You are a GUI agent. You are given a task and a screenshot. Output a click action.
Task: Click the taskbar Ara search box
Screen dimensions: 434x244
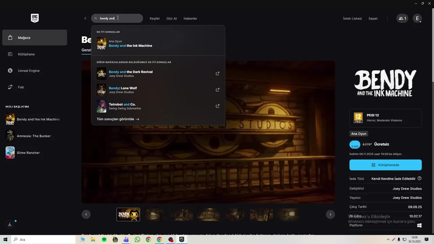click(43, 240)
